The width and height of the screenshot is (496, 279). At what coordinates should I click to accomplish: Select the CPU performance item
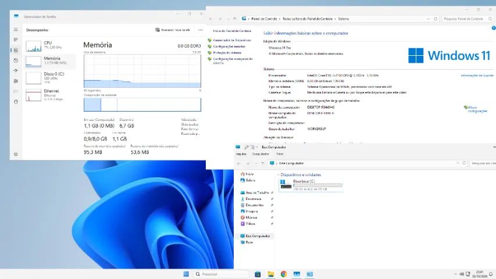[50, 46]
